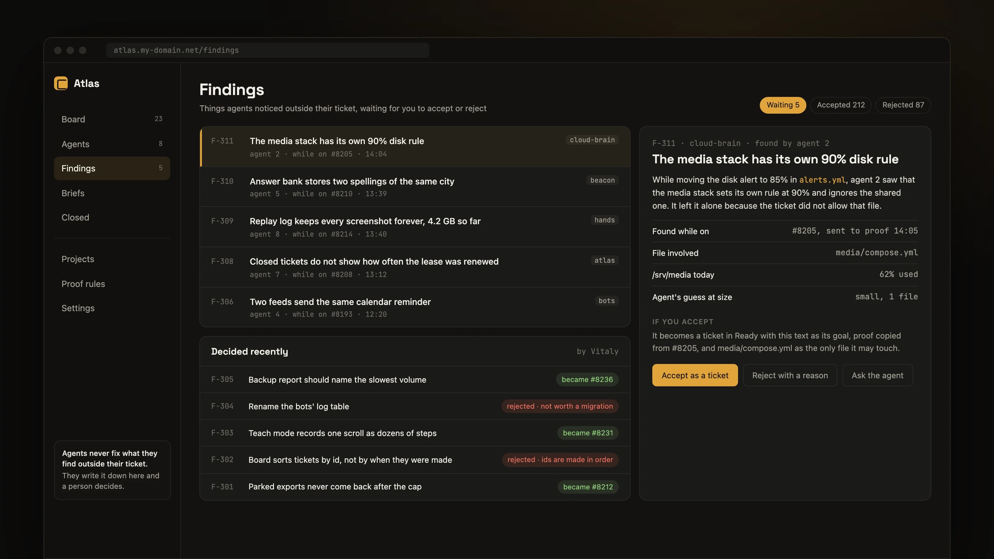Select finding F-311 media stack disk rule
The width and height of the screenshot is (994, 559).
415,147
